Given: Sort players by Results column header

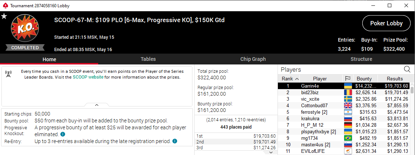Looking at the screenshot, I should pos(395,79).
